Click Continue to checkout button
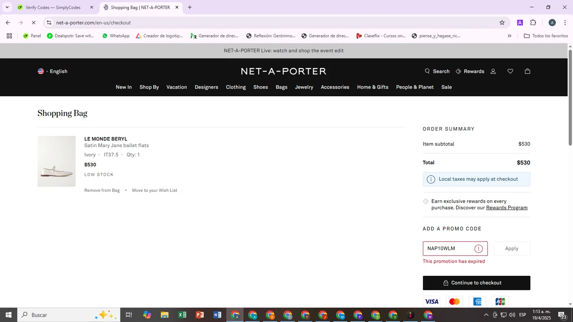 pyautogui.click(x=476, y=283)
